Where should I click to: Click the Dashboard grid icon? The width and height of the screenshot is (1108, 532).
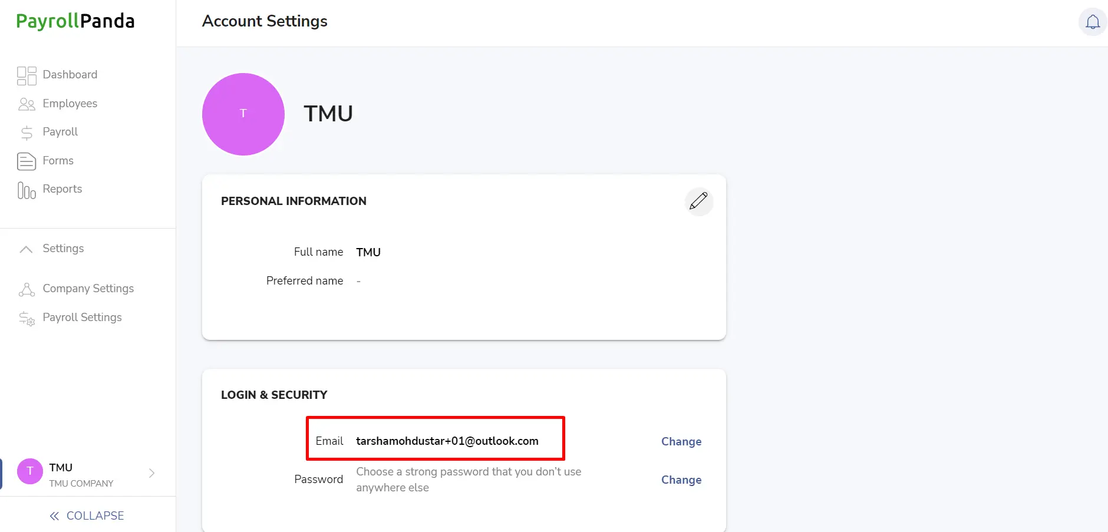tap(27, 75)
